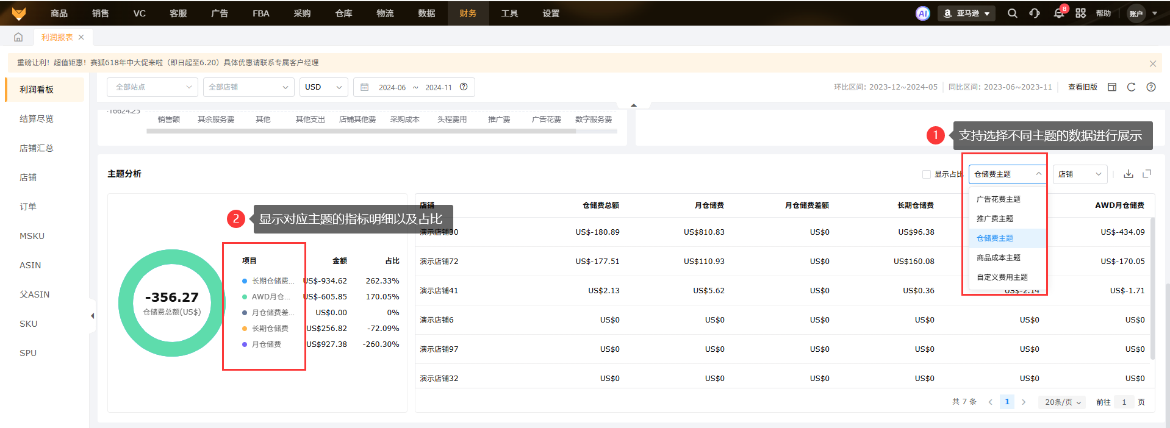The image size is (1170, 428).
Task: Click the refresh icon
Action: click(1131, 87)
